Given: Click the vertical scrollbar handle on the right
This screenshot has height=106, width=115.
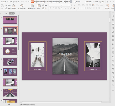Looking at the screenshot, I should click(x=110, y=20).
